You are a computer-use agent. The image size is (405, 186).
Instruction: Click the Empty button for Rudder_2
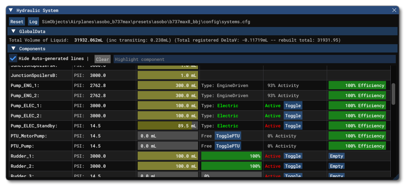tap(336, 166)
